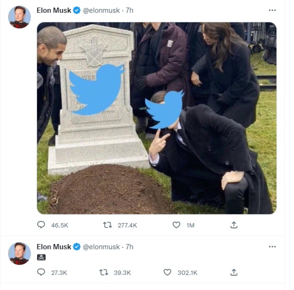Viewport: 294px width, 290px height.
Task: Click the skull flag emoji in the tweet
Action: point(41,257)
